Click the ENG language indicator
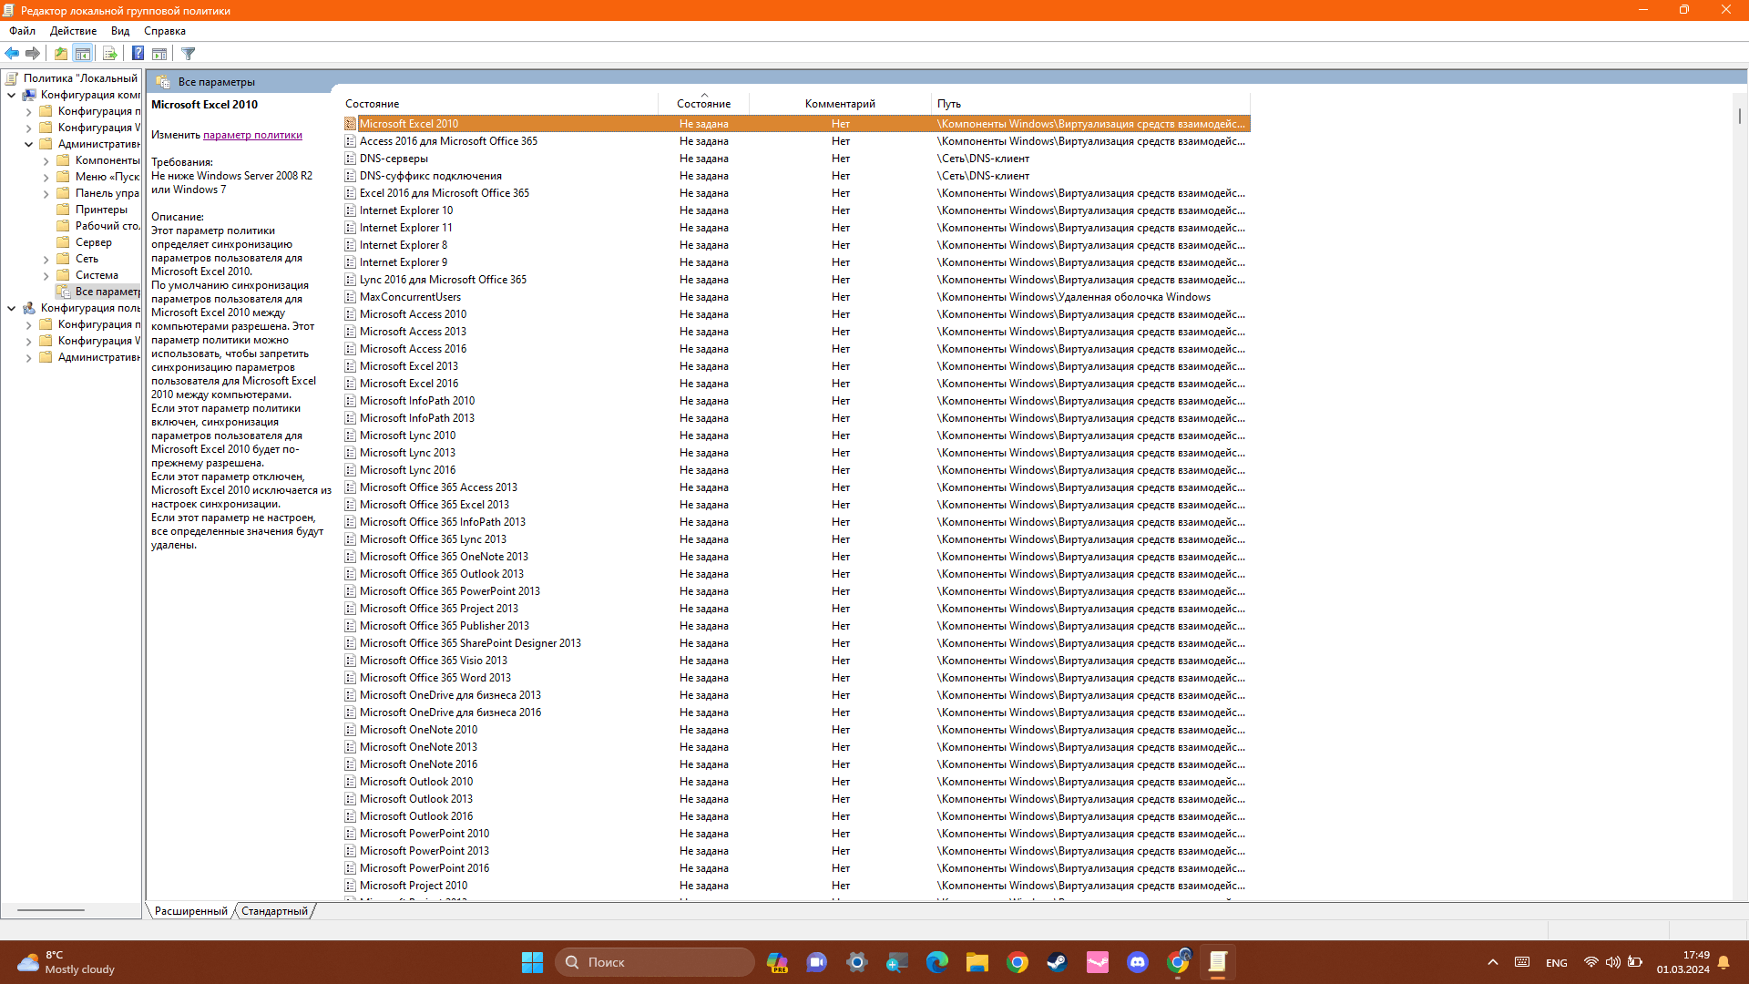The width and height of the screenshot is (1749, 984). point(1557,963)
